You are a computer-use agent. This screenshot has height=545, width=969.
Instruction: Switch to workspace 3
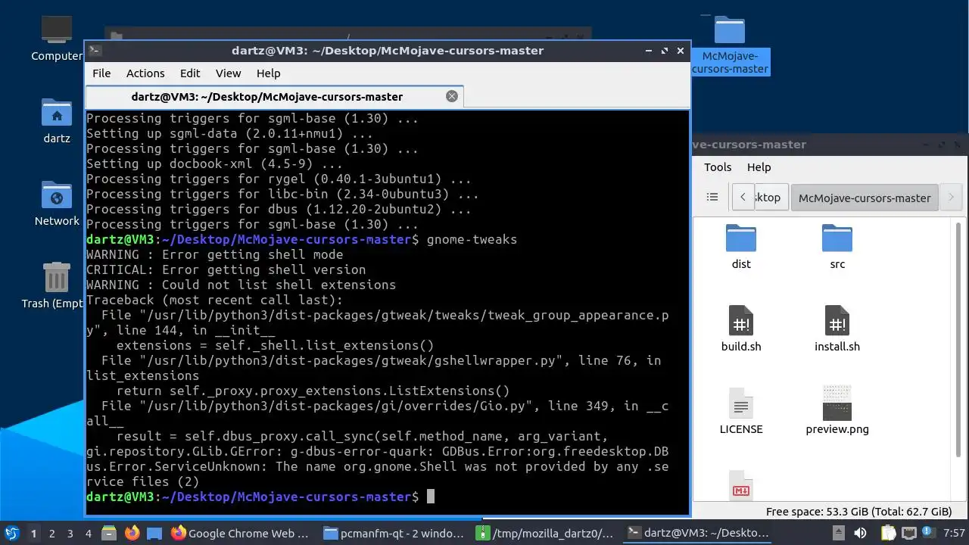tap(70, 533)
